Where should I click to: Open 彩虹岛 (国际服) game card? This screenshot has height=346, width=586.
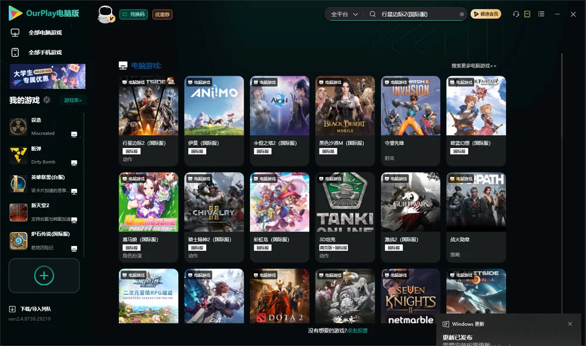(280, 217)
